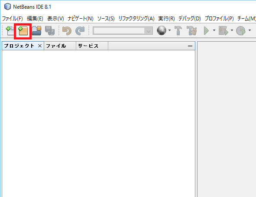Screen dimensions: 256x197
Task: Open the project configuration combo box
Action: tap(123, 31)
